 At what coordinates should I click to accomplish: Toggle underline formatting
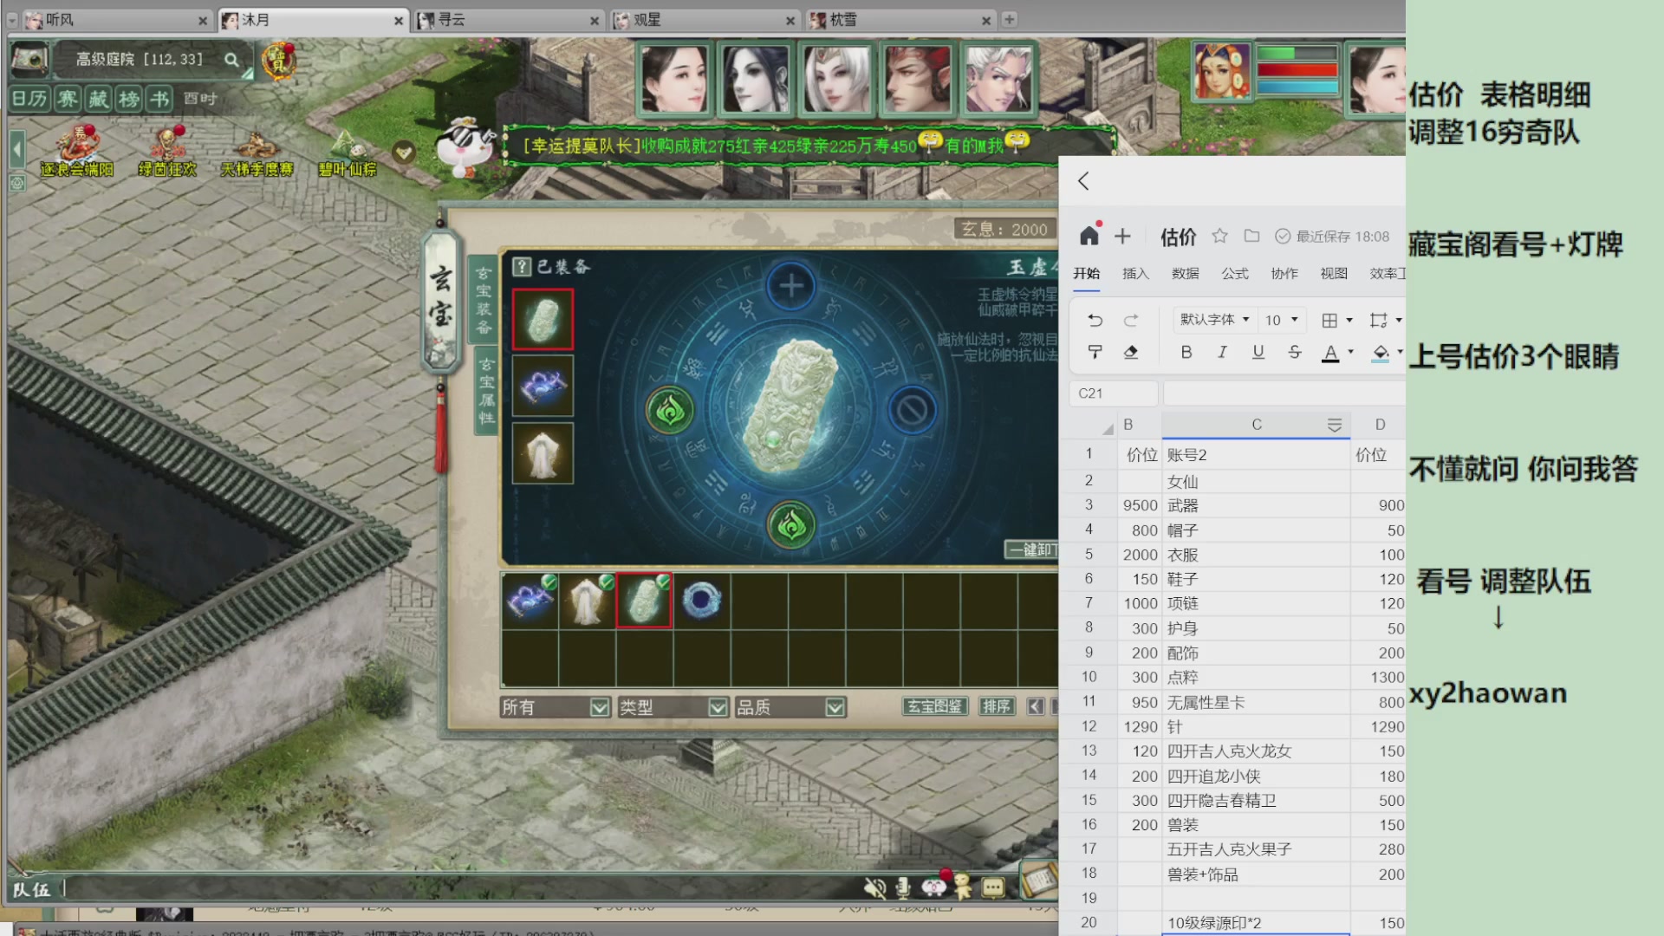[x=1258, y=352]
